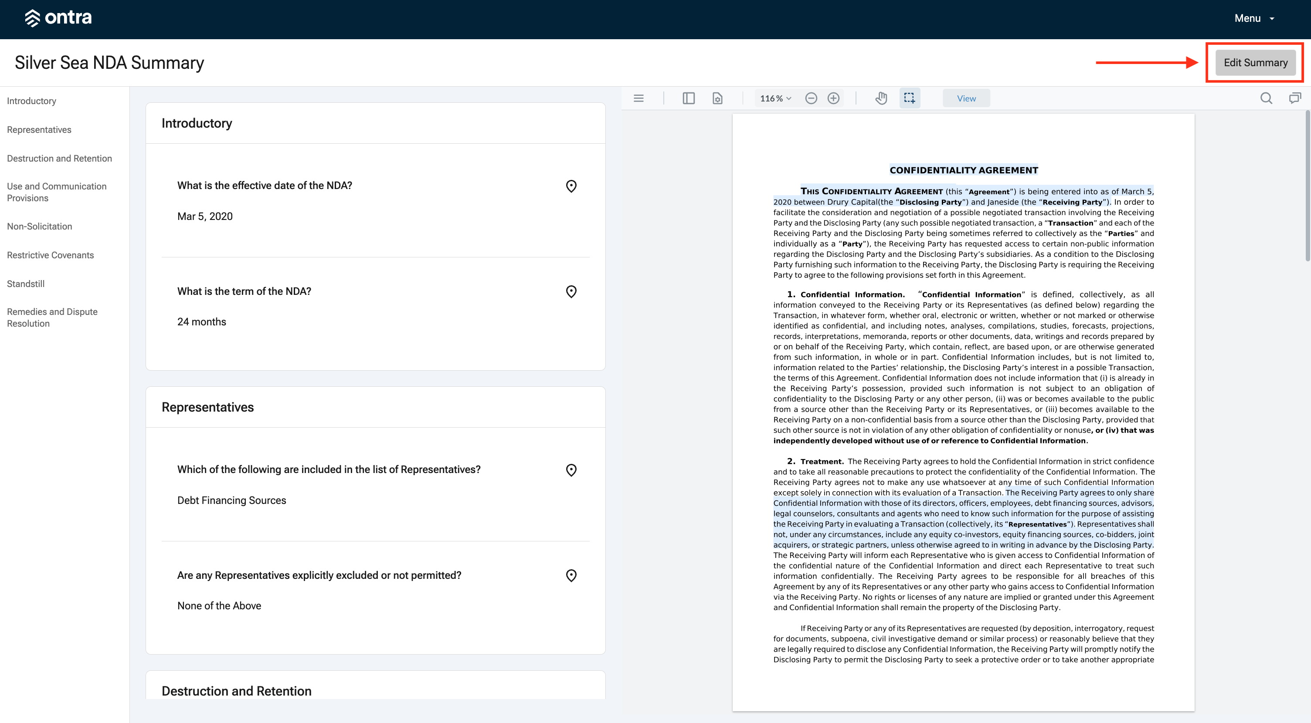The height and width of the screenshot is (723, 1311).
Task: Activate the marquee select tool
Action: pyautogui.click(x=910, y=98)
